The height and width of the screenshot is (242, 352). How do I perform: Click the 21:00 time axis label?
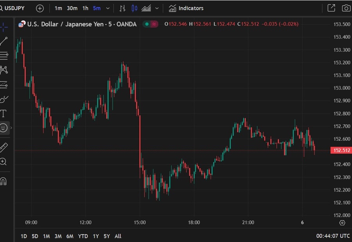click(x=248, y=222)
